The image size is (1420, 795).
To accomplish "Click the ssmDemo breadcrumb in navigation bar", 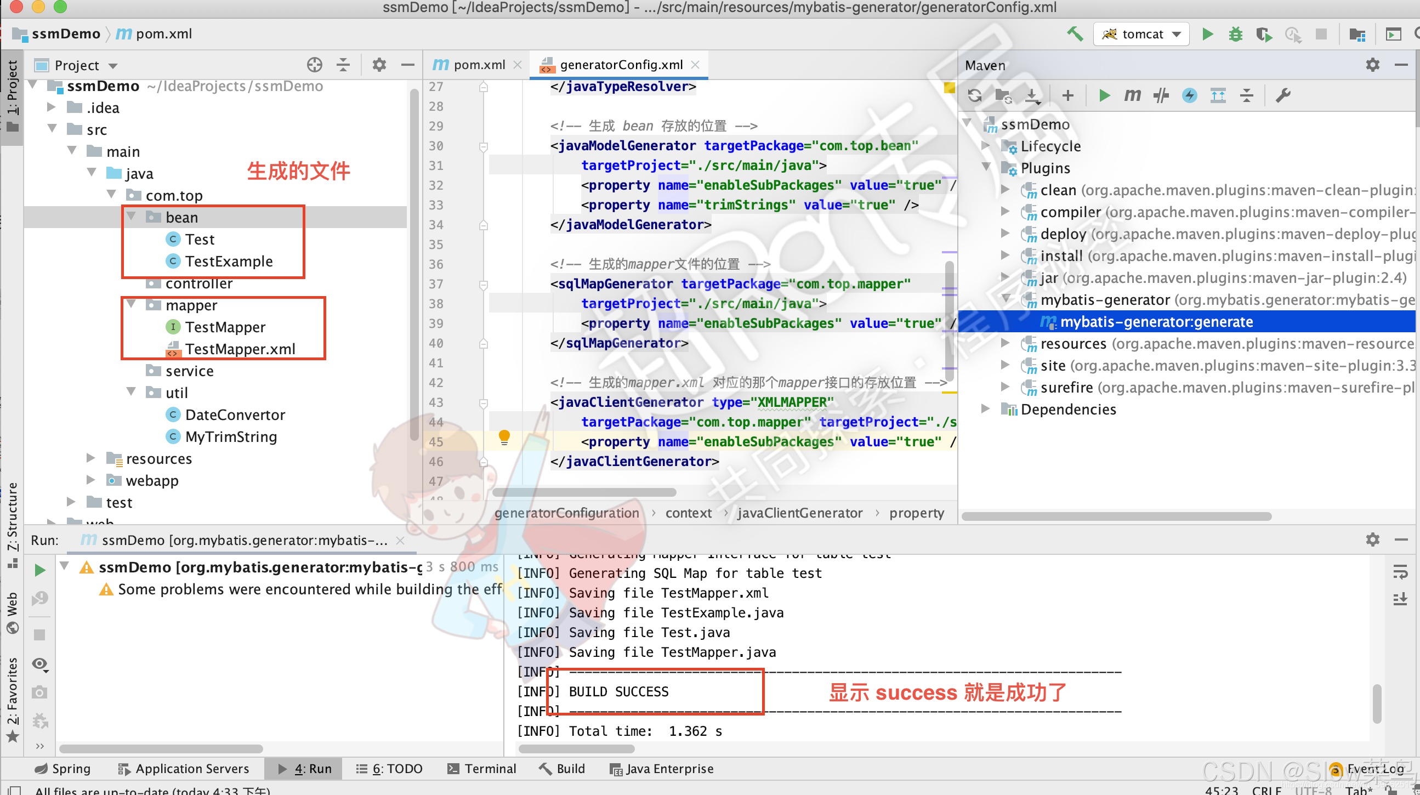I will [x=56, y=34].
